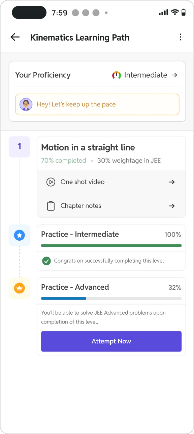
Task: Click the chapter number 1 badge
Action: (20, 147)
